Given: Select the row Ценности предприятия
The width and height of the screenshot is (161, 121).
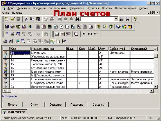Looking at the screenshot, I should pos(78,72).
